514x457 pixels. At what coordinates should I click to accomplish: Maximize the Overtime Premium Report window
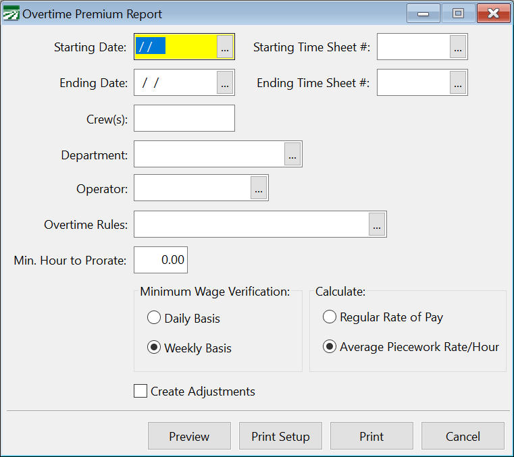coord(458,13)
